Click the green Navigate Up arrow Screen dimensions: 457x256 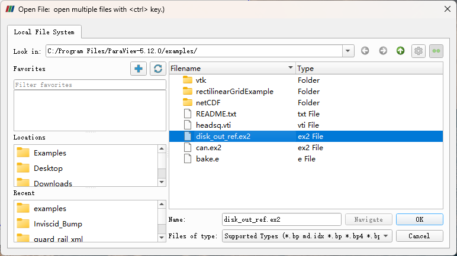pos(401,51)
